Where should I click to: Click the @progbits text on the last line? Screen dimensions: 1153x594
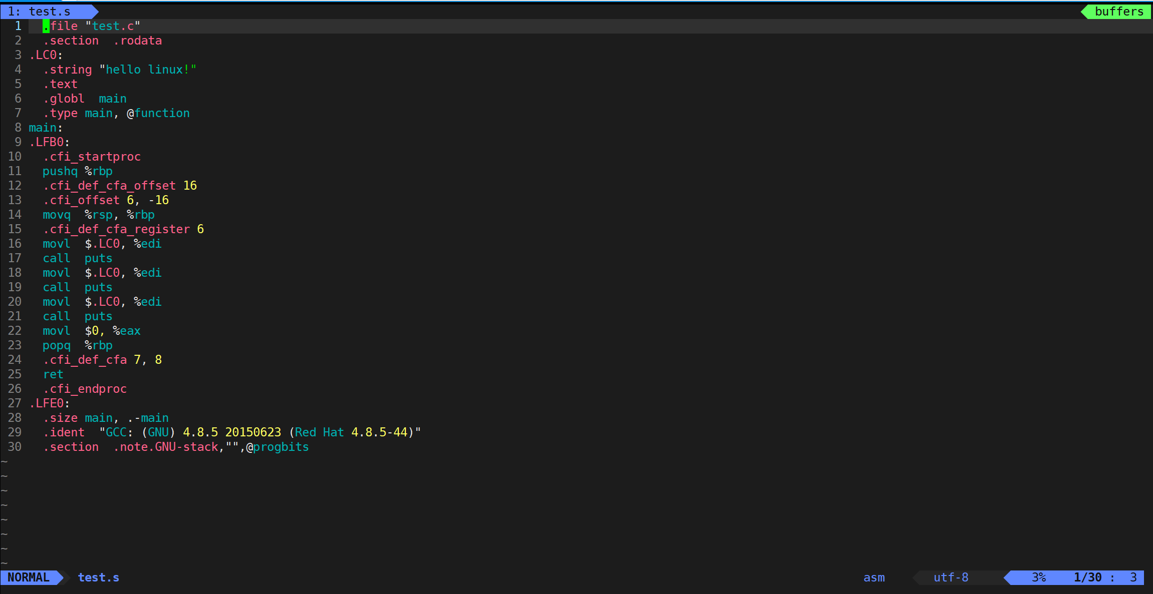click(277, 447)
